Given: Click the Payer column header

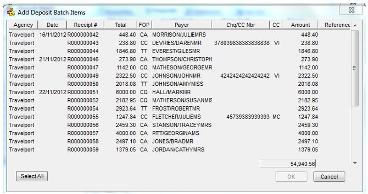Looking at the screenshot, I should pos(181,25).
